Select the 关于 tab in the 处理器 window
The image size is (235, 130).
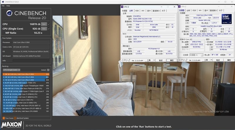(x=221, y=11)
